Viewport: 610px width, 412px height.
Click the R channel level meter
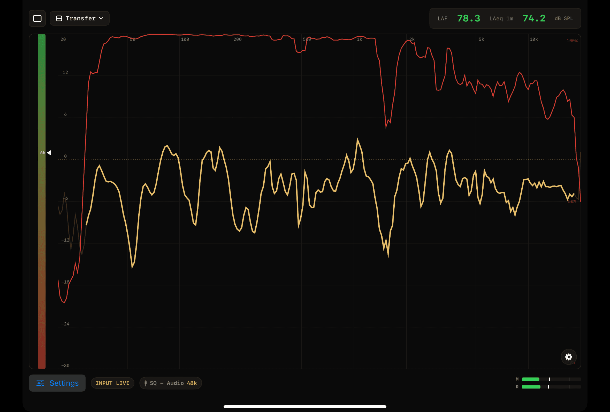coord(551,387)
